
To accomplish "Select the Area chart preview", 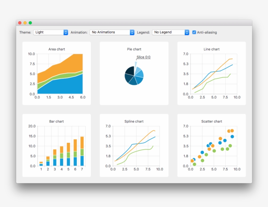I will [57, 73].
